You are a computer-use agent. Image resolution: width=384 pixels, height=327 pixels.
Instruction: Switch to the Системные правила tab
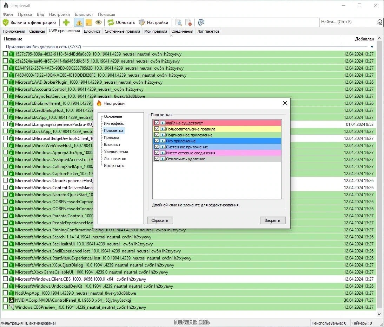pos(123,31)
